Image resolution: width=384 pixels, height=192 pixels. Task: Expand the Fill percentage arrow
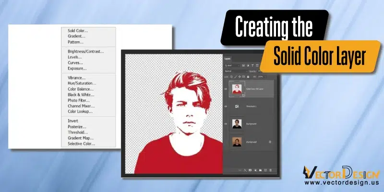(x=266, y=77)
